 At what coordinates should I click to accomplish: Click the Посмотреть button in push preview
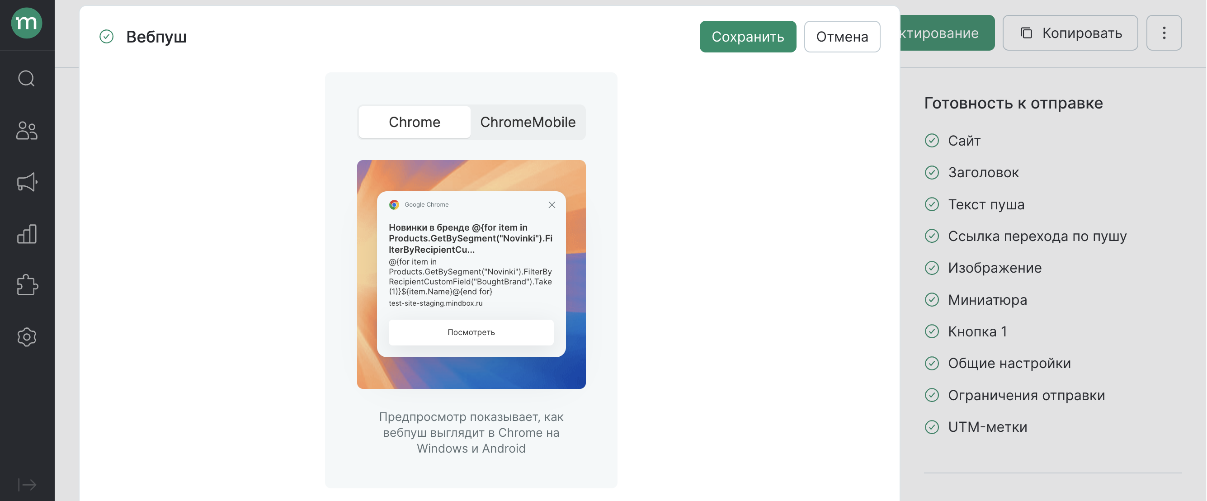click(471, 332)
